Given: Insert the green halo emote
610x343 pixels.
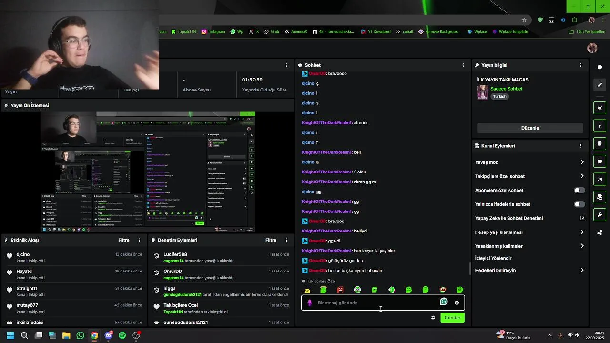Looking at the screenshot, I should pos(324,290).
